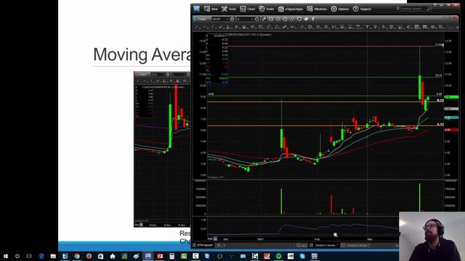Launch Microsoft Edge from taskbar
Image resolution: width=465 pixels, height=261 pixels.
(41, 256)
